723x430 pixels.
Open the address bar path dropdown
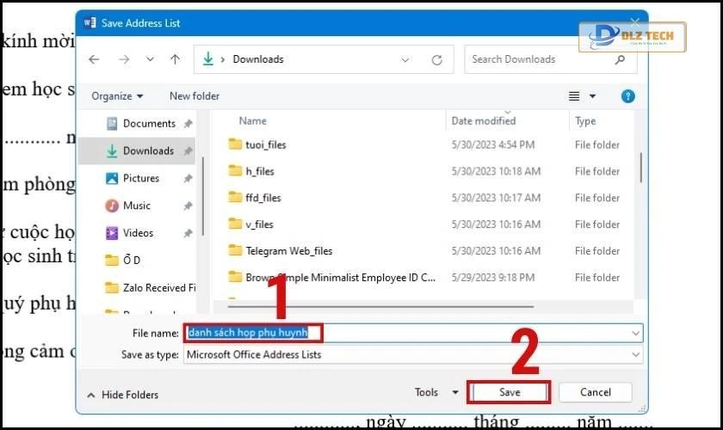coord(405,59)
